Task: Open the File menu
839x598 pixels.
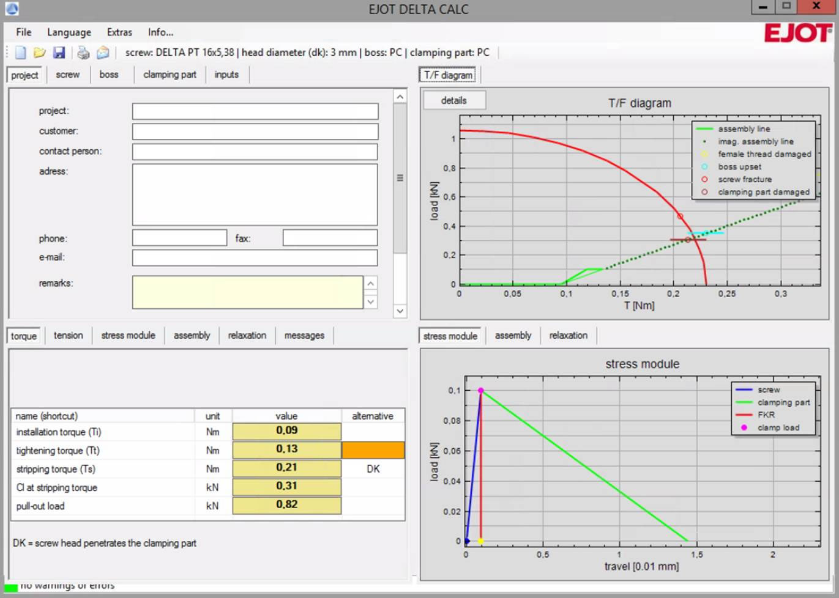Action: (24, 32)
